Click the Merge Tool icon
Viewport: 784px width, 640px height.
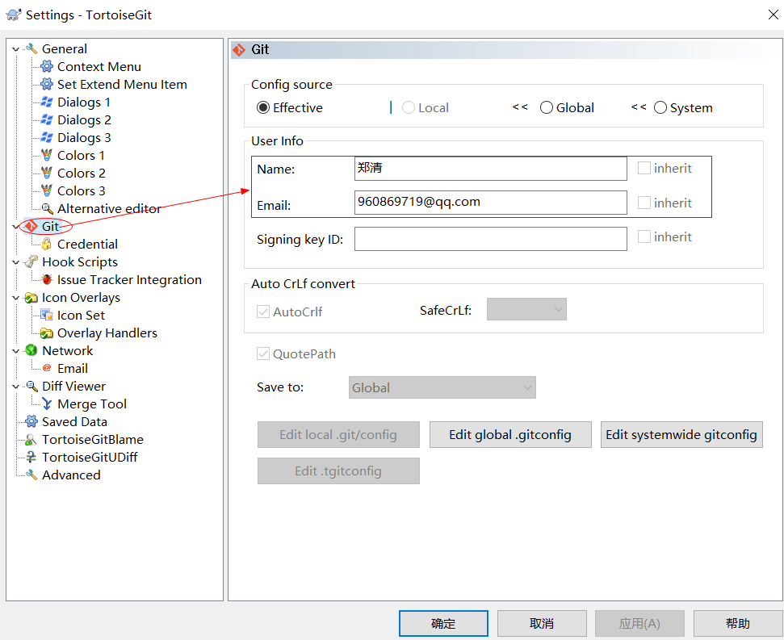[x=47, y=404]
